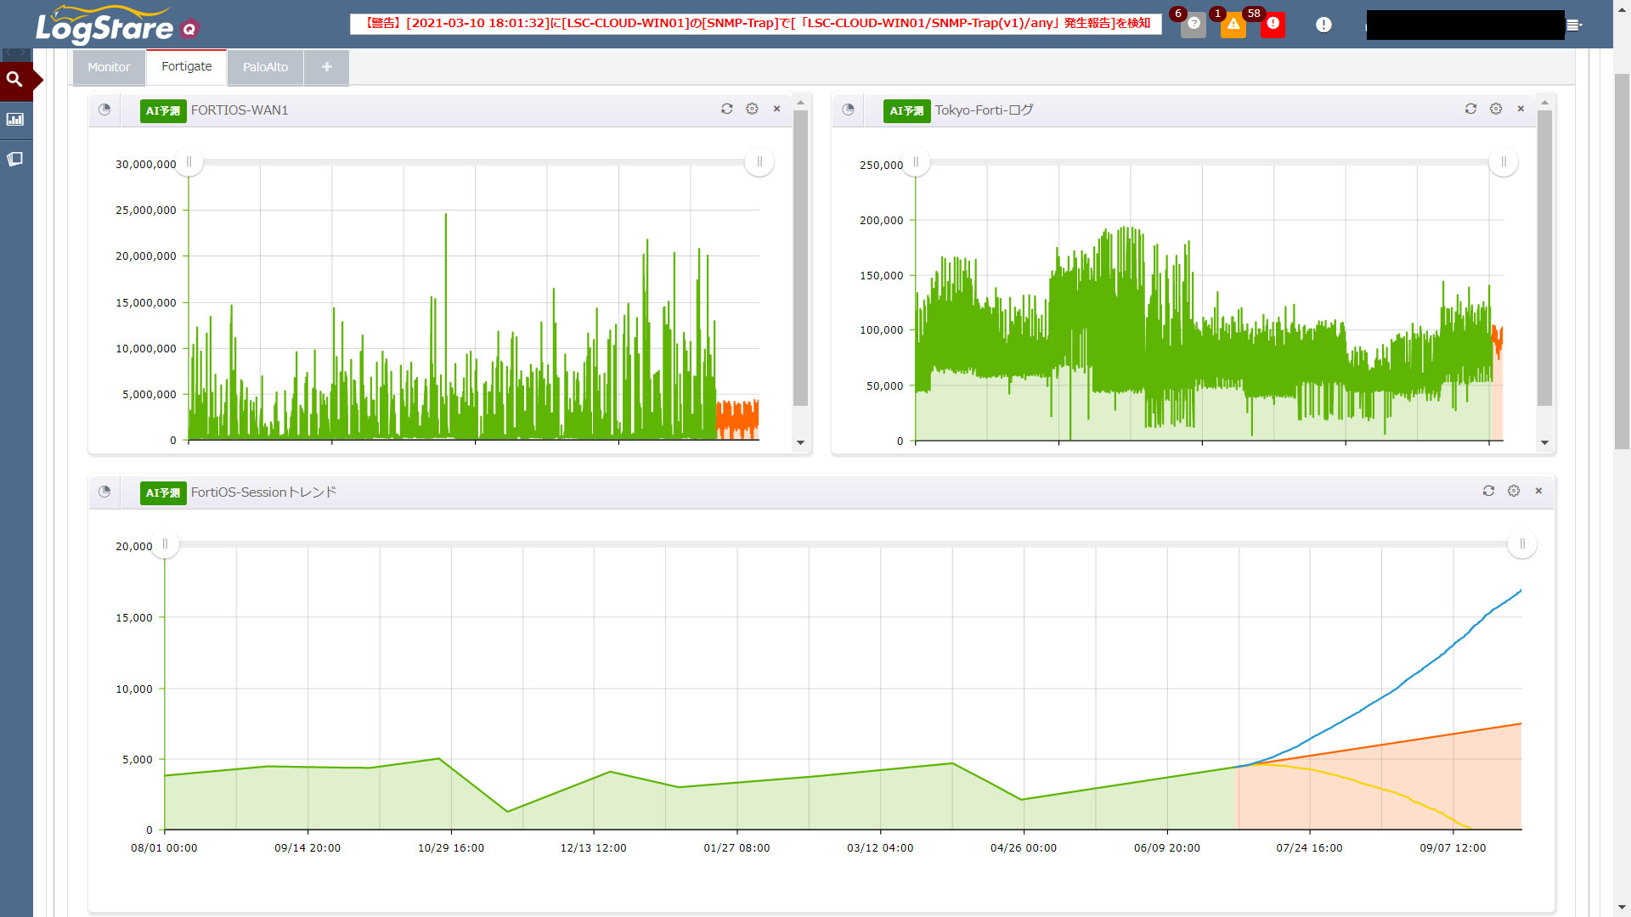This screenshot has width=1631, height=917.
Task: Add a new dashboard tab with plus button
Action: (326, 67)
